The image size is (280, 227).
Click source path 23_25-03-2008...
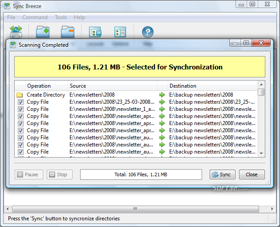tap(112, 102)
